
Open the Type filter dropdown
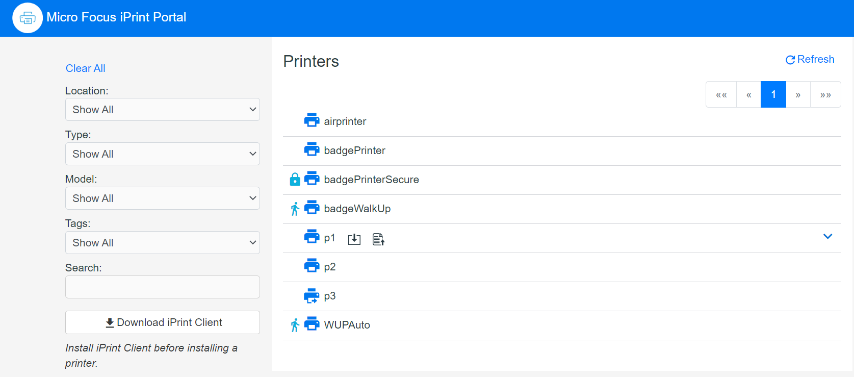pos(162,154)
